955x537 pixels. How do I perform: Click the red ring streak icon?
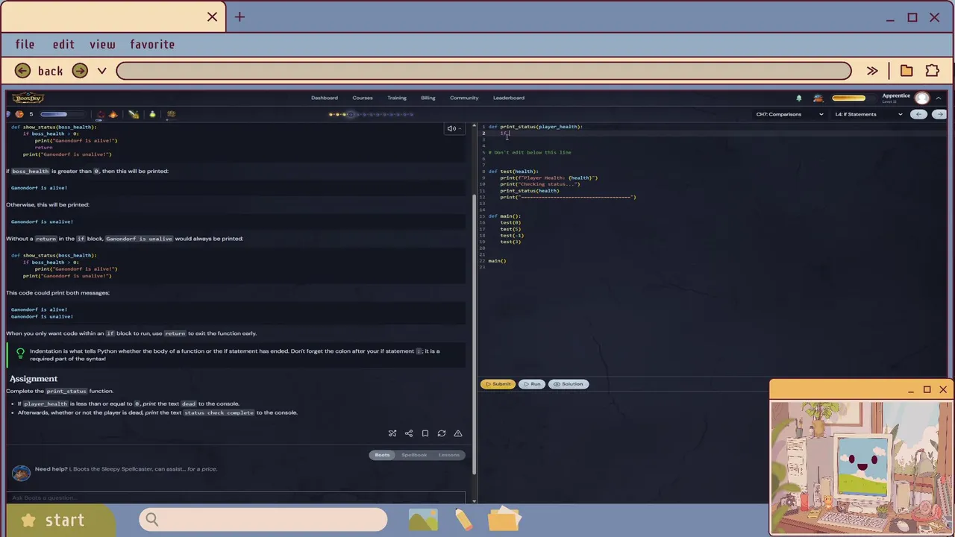pos(101,114)
